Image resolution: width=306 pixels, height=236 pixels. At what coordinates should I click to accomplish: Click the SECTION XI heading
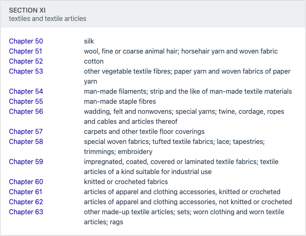(x=27, y=10)
